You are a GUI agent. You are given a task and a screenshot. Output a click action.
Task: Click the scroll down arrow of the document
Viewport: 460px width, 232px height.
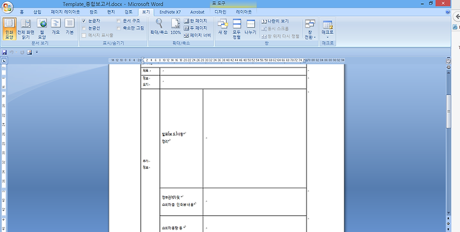448,213
